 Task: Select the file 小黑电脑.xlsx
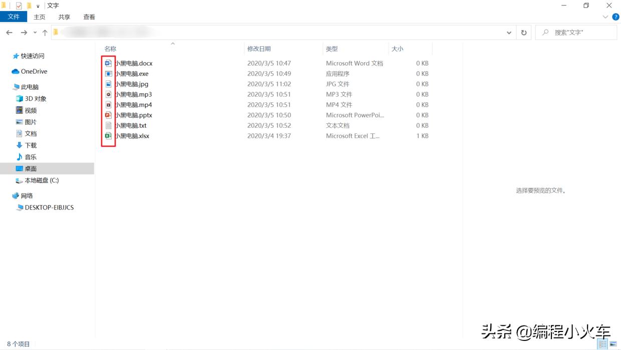coord(132,136)
